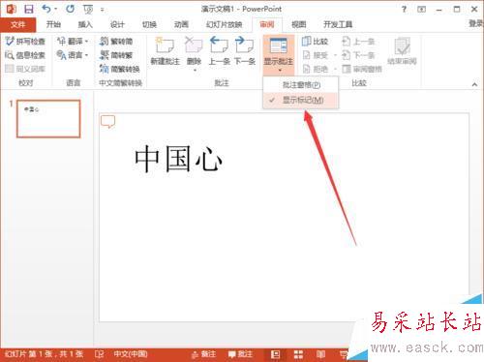Image resolution: width=484 pixels, height=362 pixels.
Task: Open the Customize Quick Access Toolbar arrow
Action: (x=102, y=10)
